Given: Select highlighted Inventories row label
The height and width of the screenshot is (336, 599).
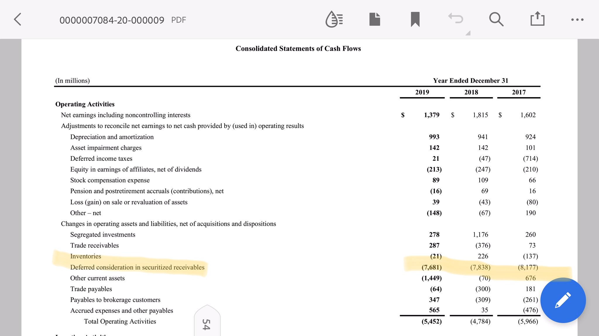Looking at the screenshot, I should 85,256.
